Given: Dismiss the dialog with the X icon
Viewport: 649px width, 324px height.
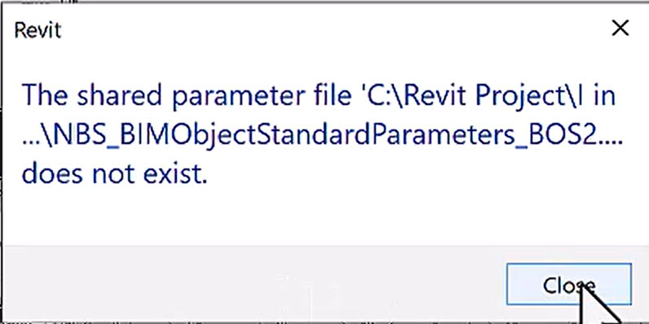Looking at the screenshot, I should coord(620,28).
